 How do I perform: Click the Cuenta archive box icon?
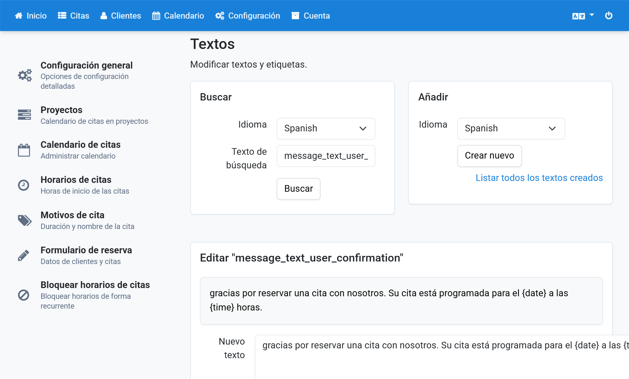pyautogui.click(x=295, y=15)
